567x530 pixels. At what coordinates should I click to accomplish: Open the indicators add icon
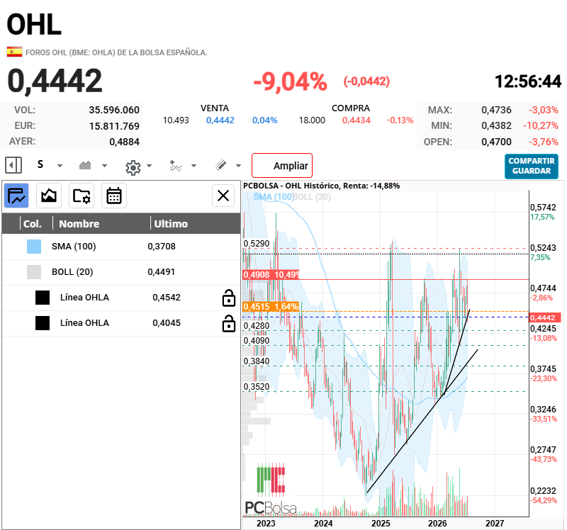[x=175, y=166]
